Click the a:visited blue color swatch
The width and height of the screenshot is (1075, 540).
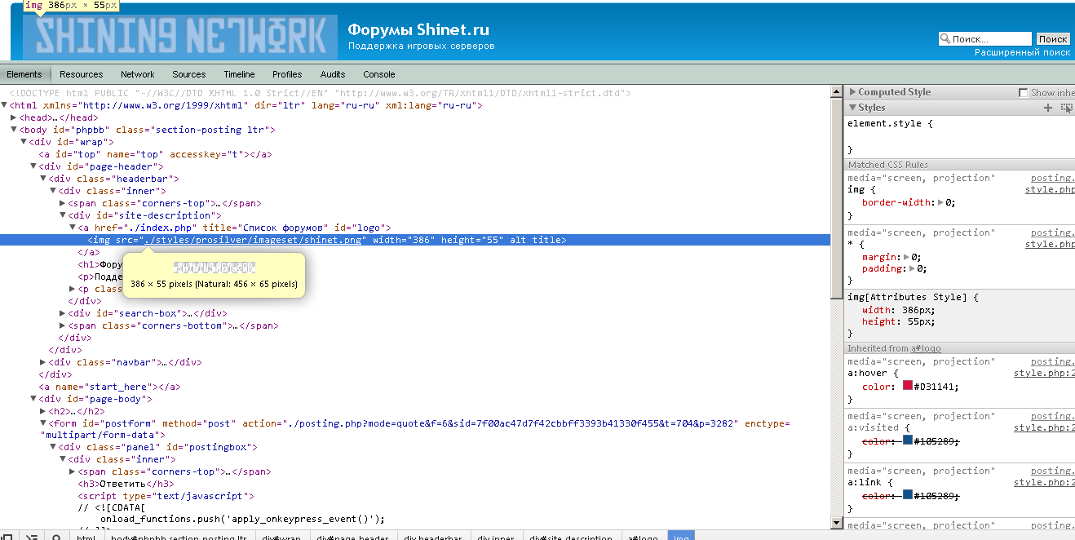click(907, 441)
